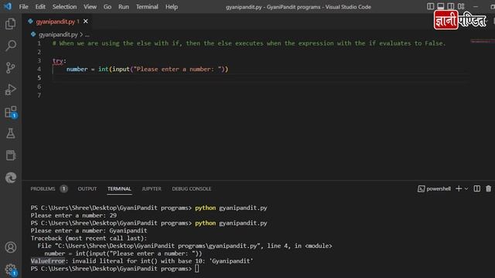
Task: Split the terminal
Action: pyautogui.click(x=477, y=188)
